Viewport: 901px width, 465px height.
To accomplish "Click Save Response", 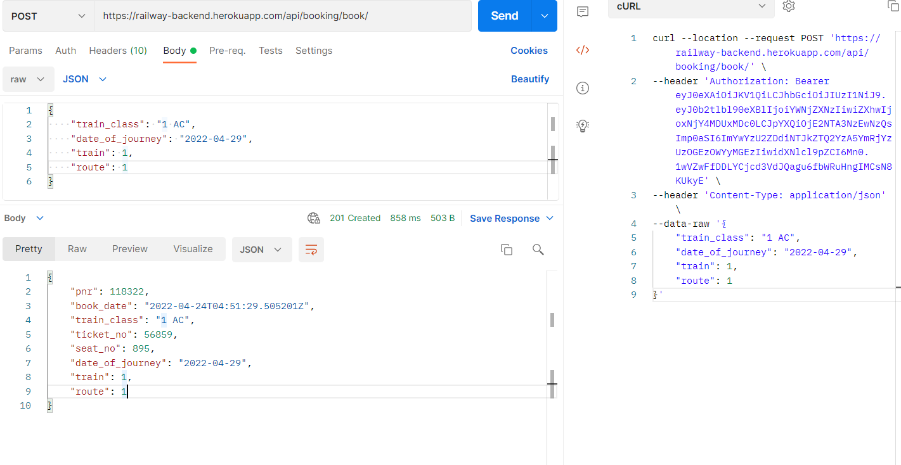I will click(505, 218).
